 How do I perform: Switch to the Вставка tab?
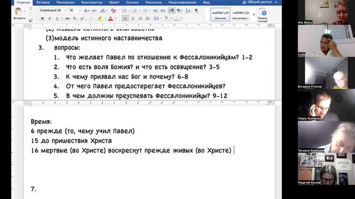pos(43,2)
